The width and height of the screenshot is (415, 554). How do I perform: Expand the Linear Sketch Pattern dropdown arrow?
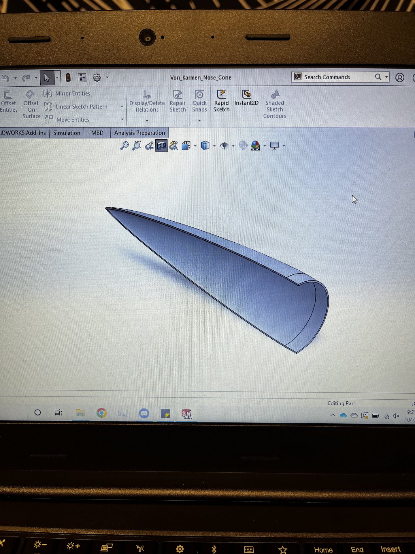[122, 106]
